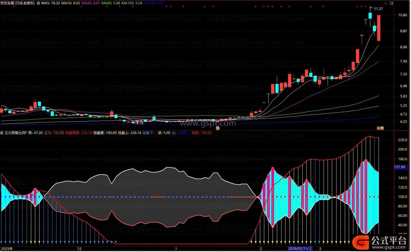This screenshot has height=252, width=411.
Task: Click the 11.37 high price annotation
Action: click(x=378, y=9)
